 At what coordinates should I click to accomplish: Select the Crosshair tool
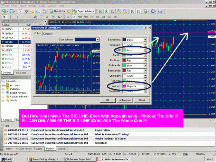pos(10,17)
